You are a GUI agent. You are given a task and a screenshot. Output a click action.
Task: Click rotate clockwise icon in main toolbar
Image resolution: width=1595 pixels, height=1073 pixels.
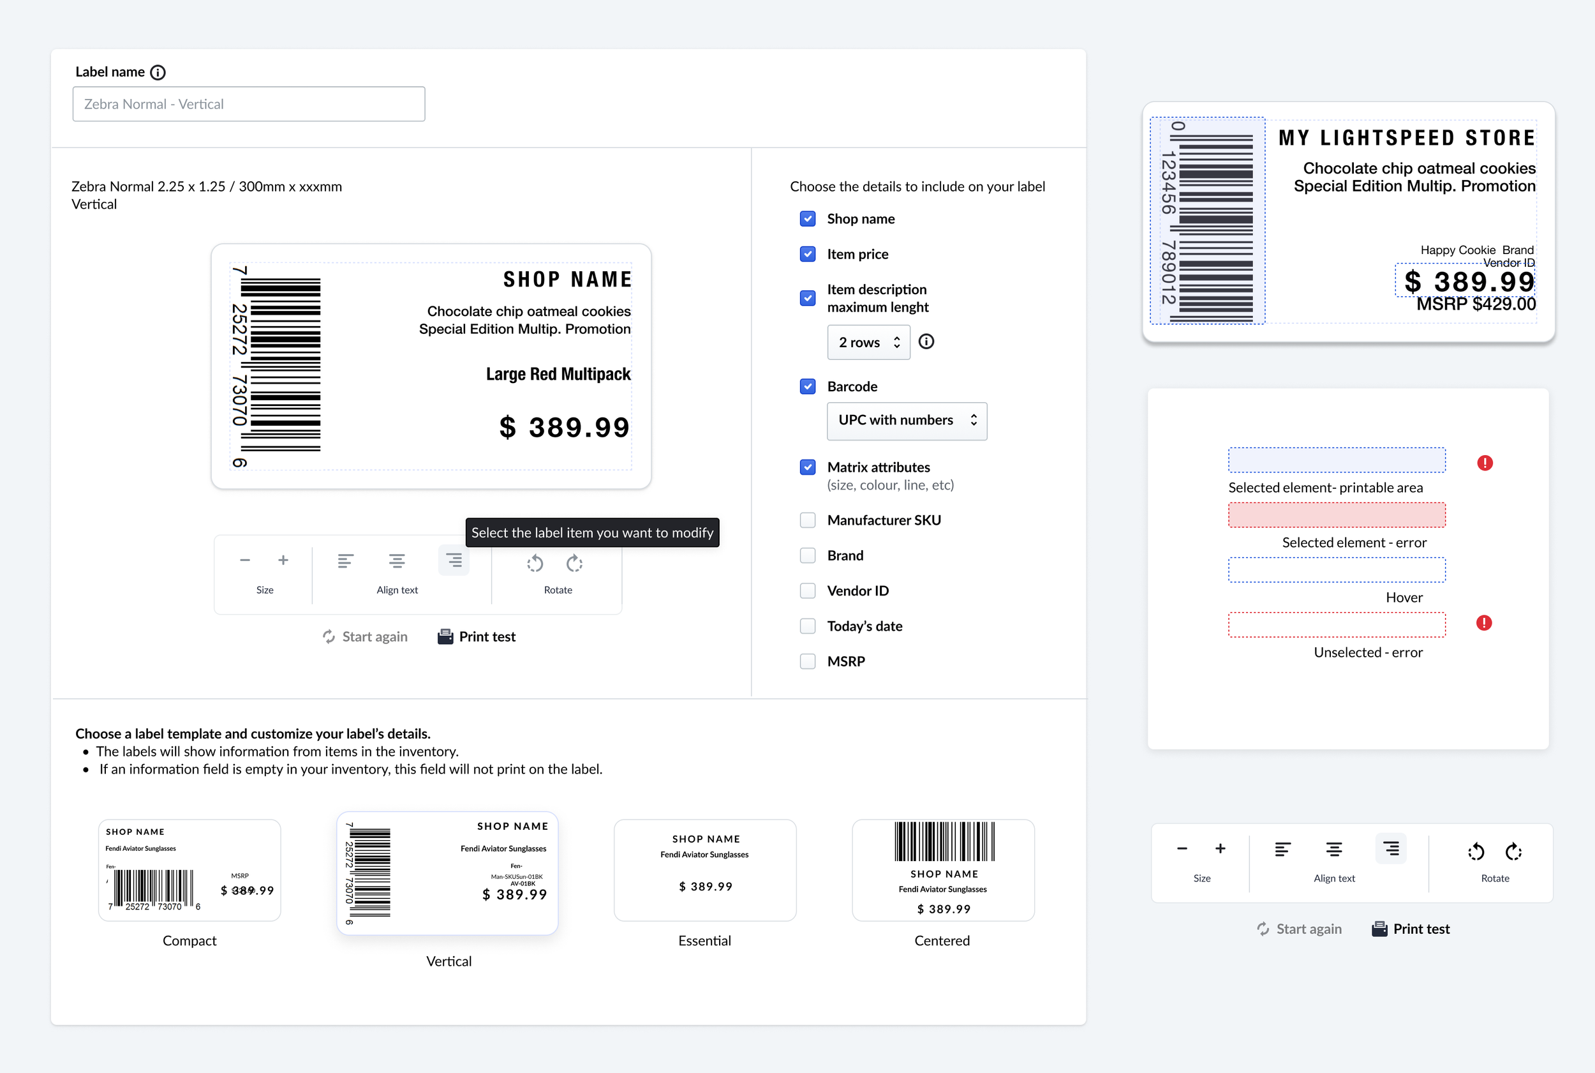tap(574, 563)
